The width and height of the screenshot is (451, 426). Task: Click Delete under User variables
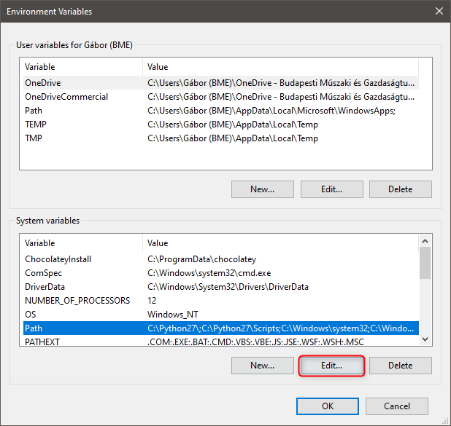pos(400,189)
